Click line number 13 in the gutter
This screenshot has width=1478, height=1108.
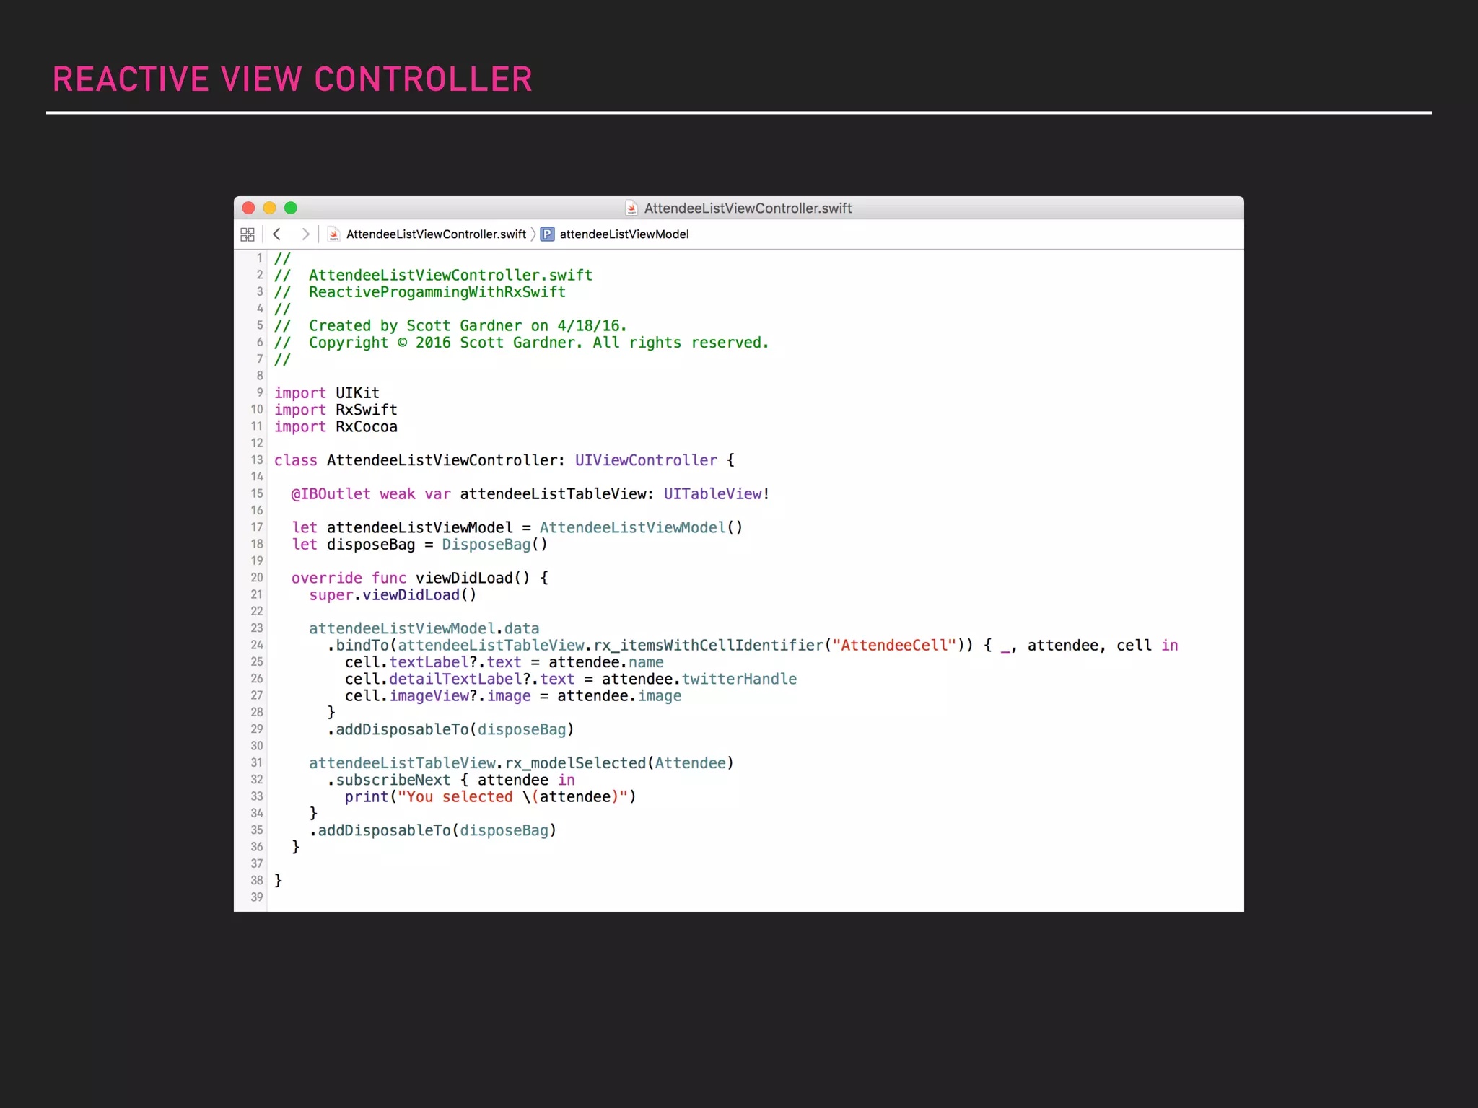[257, 460]
